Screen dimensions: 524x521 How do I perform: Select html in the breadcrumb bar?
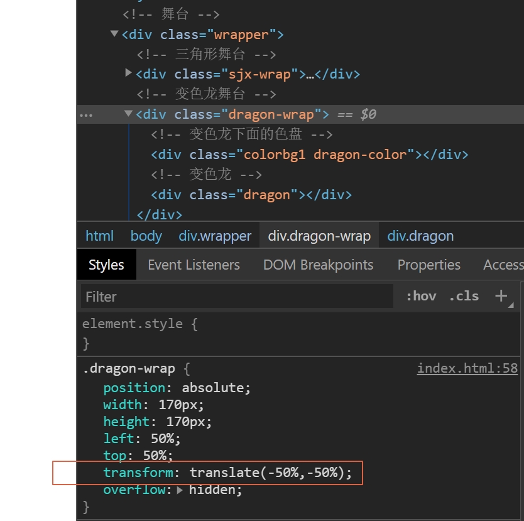100,236
